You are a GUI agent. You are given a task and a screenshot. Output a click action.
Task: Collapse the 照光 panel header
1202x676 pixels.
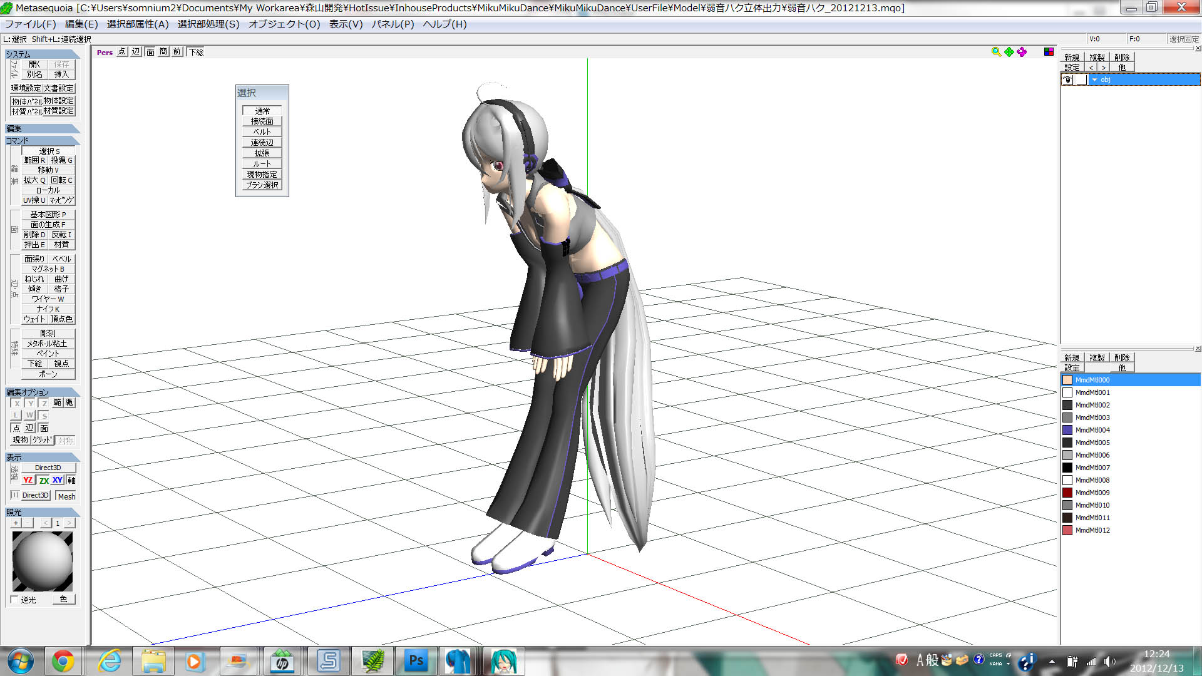click(x=42, y=512)
